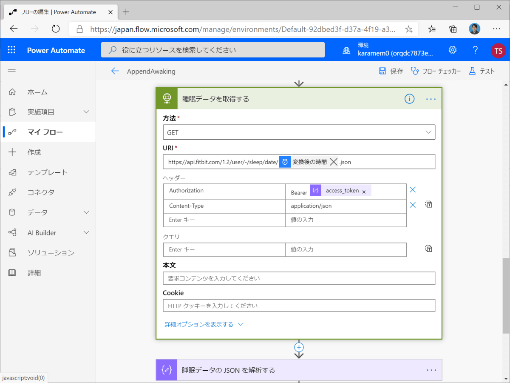Save the flow with 保存
The height and width of the screenshot is (383, 510).
[x=391, y=71]
